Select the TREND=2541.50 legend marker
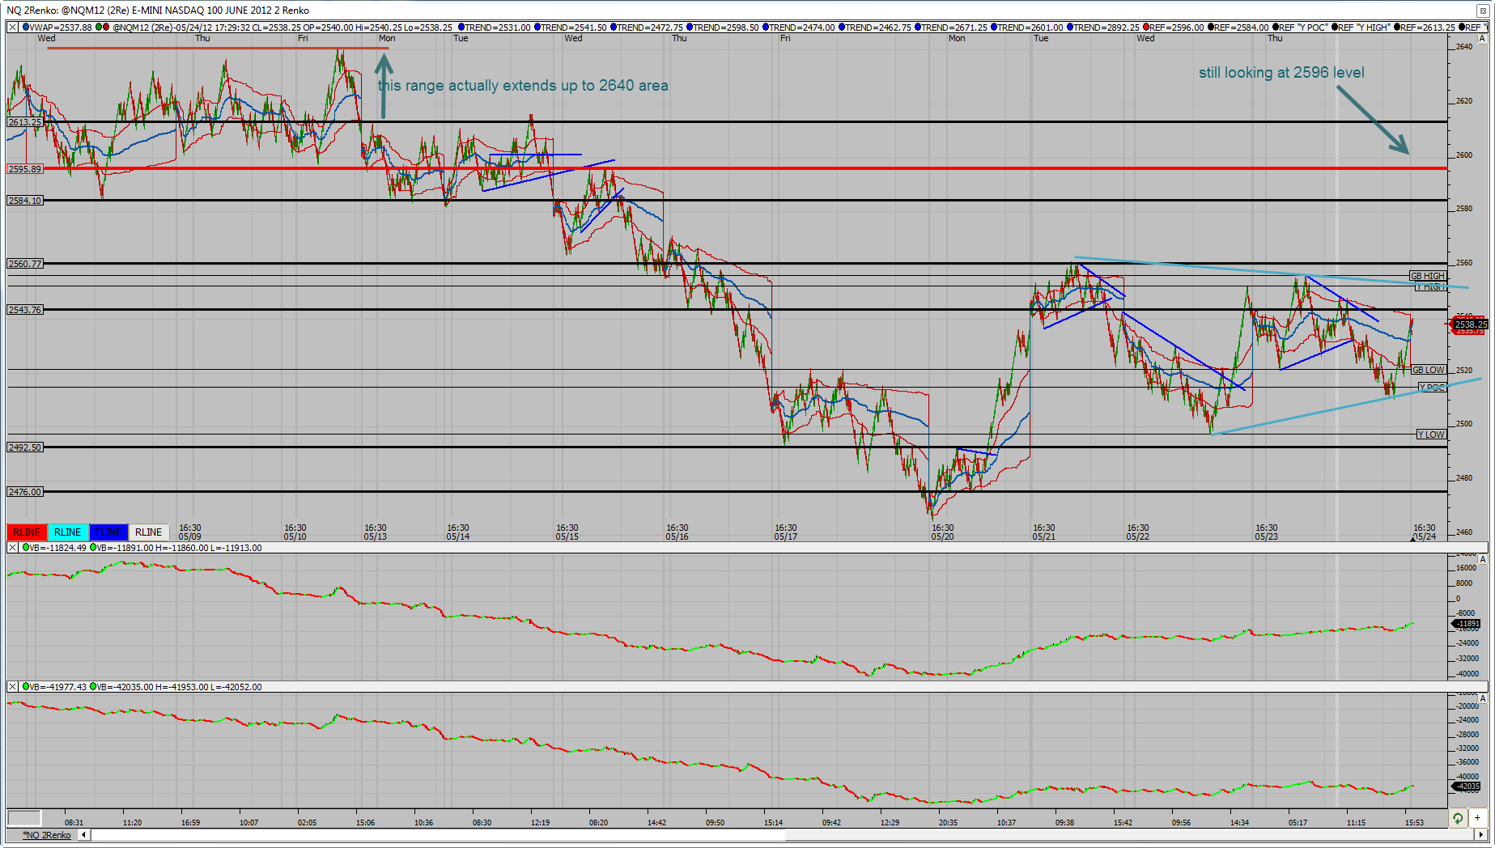The height and width of the screenshot is (848, 1495). click(537, 28)
